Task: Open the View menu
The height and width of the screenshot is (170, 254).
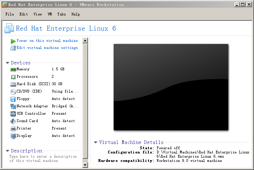Action: (x=38, y=14)
